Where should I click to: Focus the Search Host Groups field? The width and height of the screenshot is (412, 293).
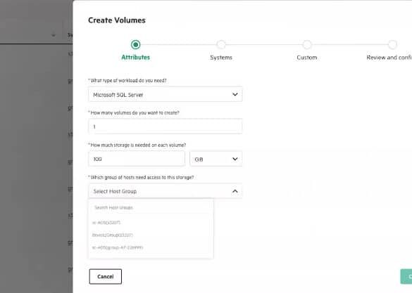151,207
